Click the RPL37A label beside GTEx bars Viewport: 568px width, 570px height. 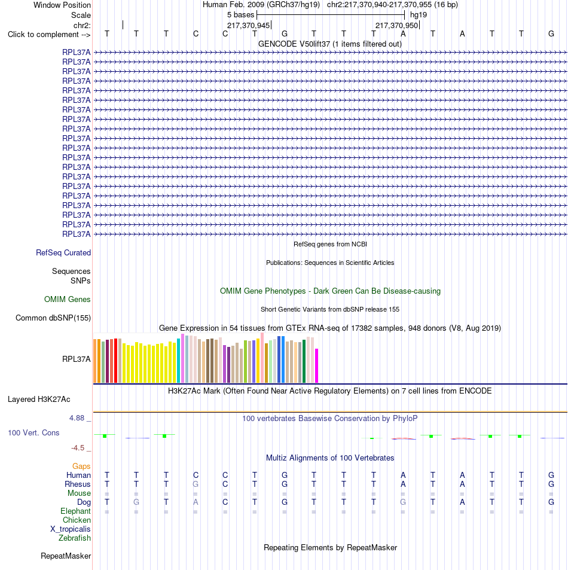pos(77,359)
